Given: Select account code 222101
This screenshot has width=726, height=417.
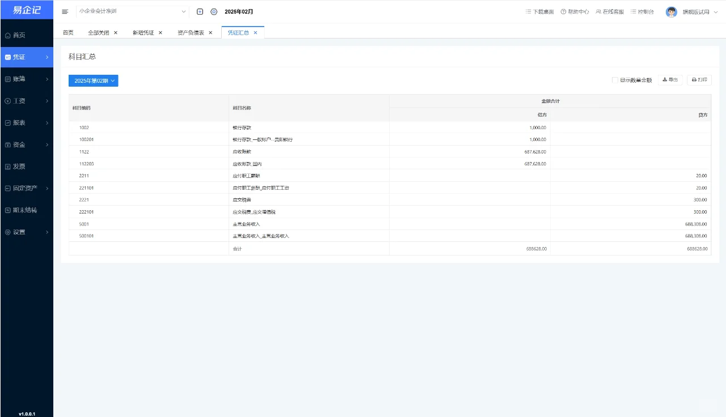Looking at the screenshot, I should click(x=87, y=212).
